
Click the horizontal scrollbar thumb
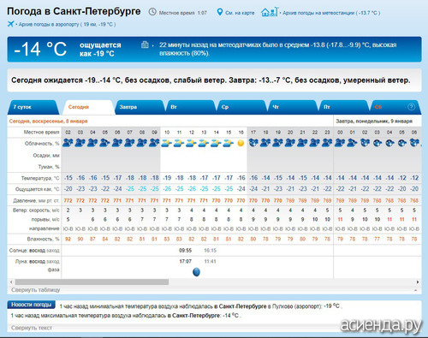pyautogui.click(x=92, y=282)
